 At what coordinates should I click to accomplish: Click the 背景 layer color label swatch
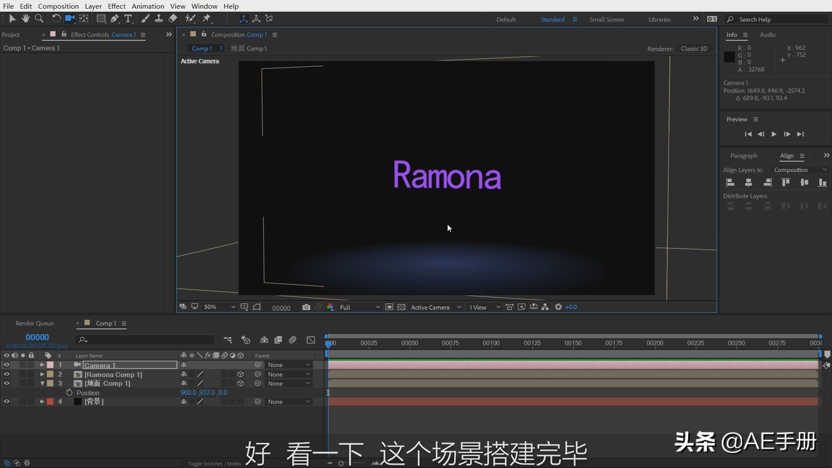point(50,402)
